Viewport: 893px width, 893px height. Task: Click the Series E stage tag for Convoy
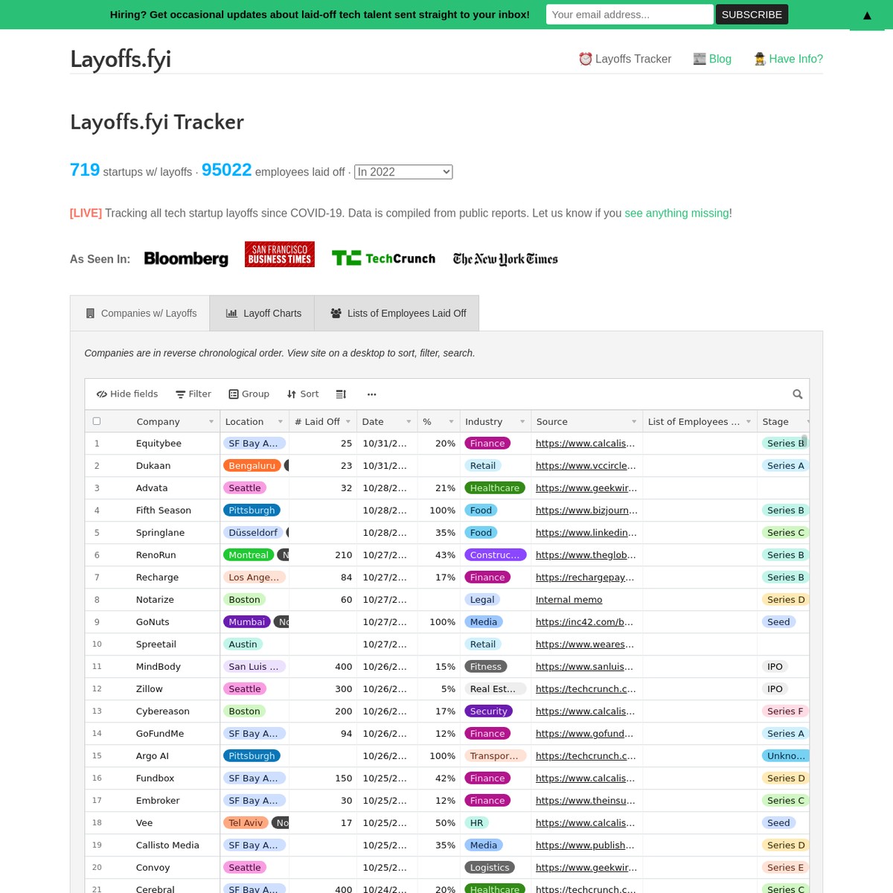click(785, 868)
